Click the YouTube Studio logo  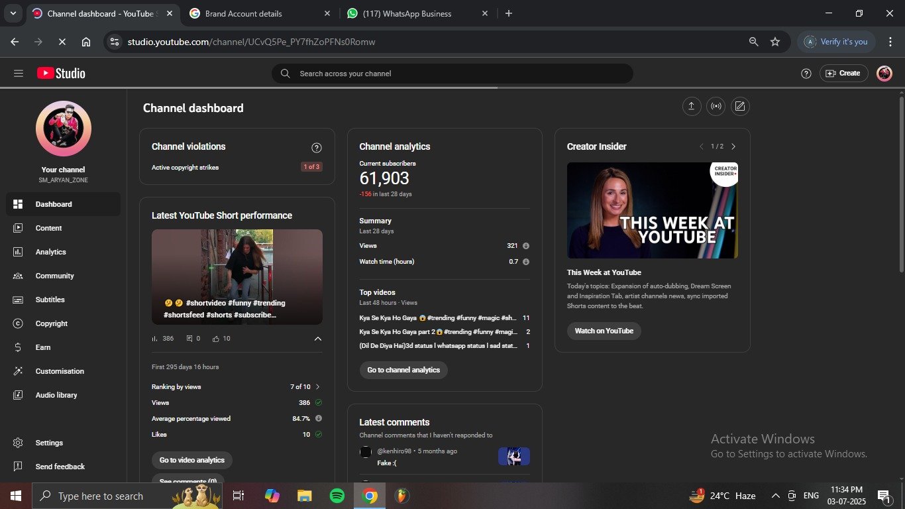click(61, 74)
